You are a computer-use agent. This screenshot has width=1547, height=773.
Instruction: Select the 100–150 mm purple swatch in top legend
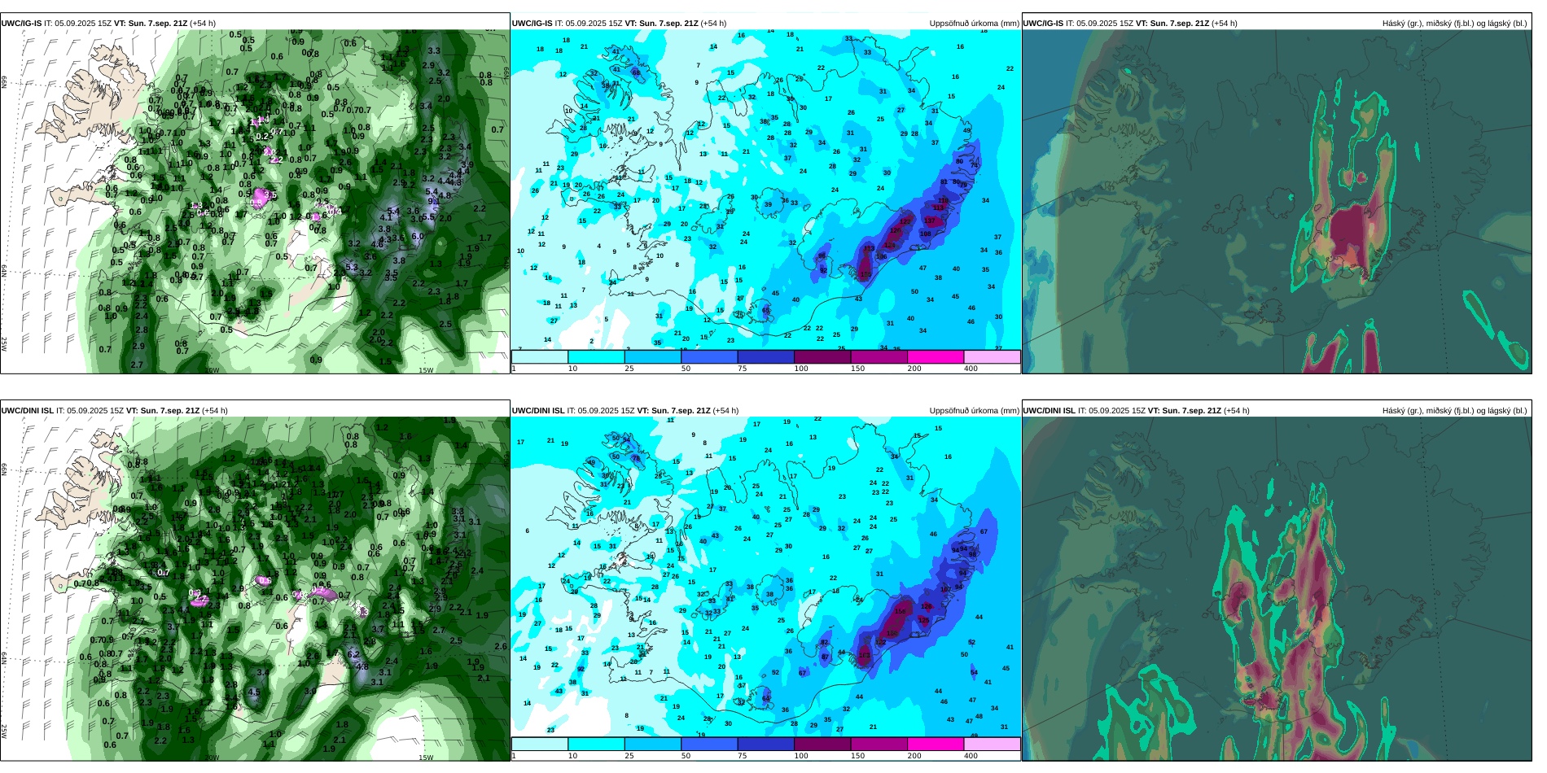[x=822, y=357]
